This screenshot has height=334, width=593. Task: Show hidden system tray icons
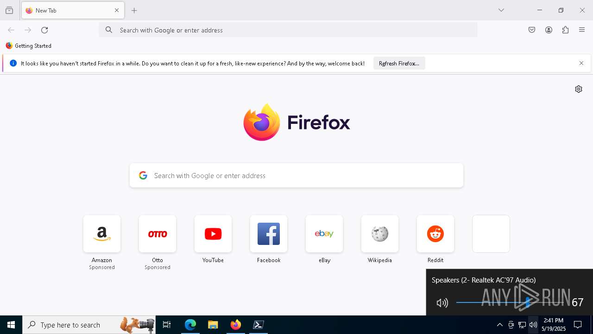tap(500, 325)
